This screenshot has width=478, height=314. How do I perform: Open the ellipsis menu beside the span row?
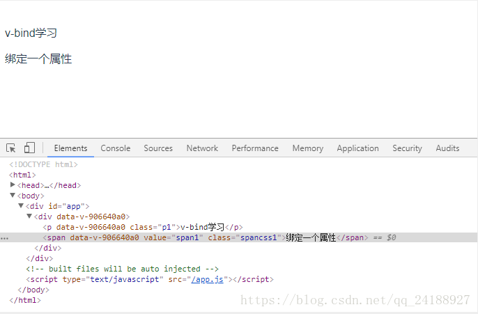[x=5, y=238]
